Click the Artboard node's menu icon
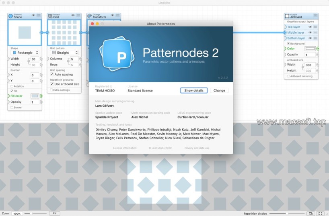The width and height of the screenshot is (329, 216). click(315, 16)
